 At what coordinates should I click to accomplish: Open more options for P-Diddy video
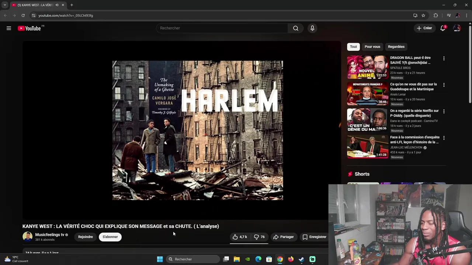tap(444, 112)
